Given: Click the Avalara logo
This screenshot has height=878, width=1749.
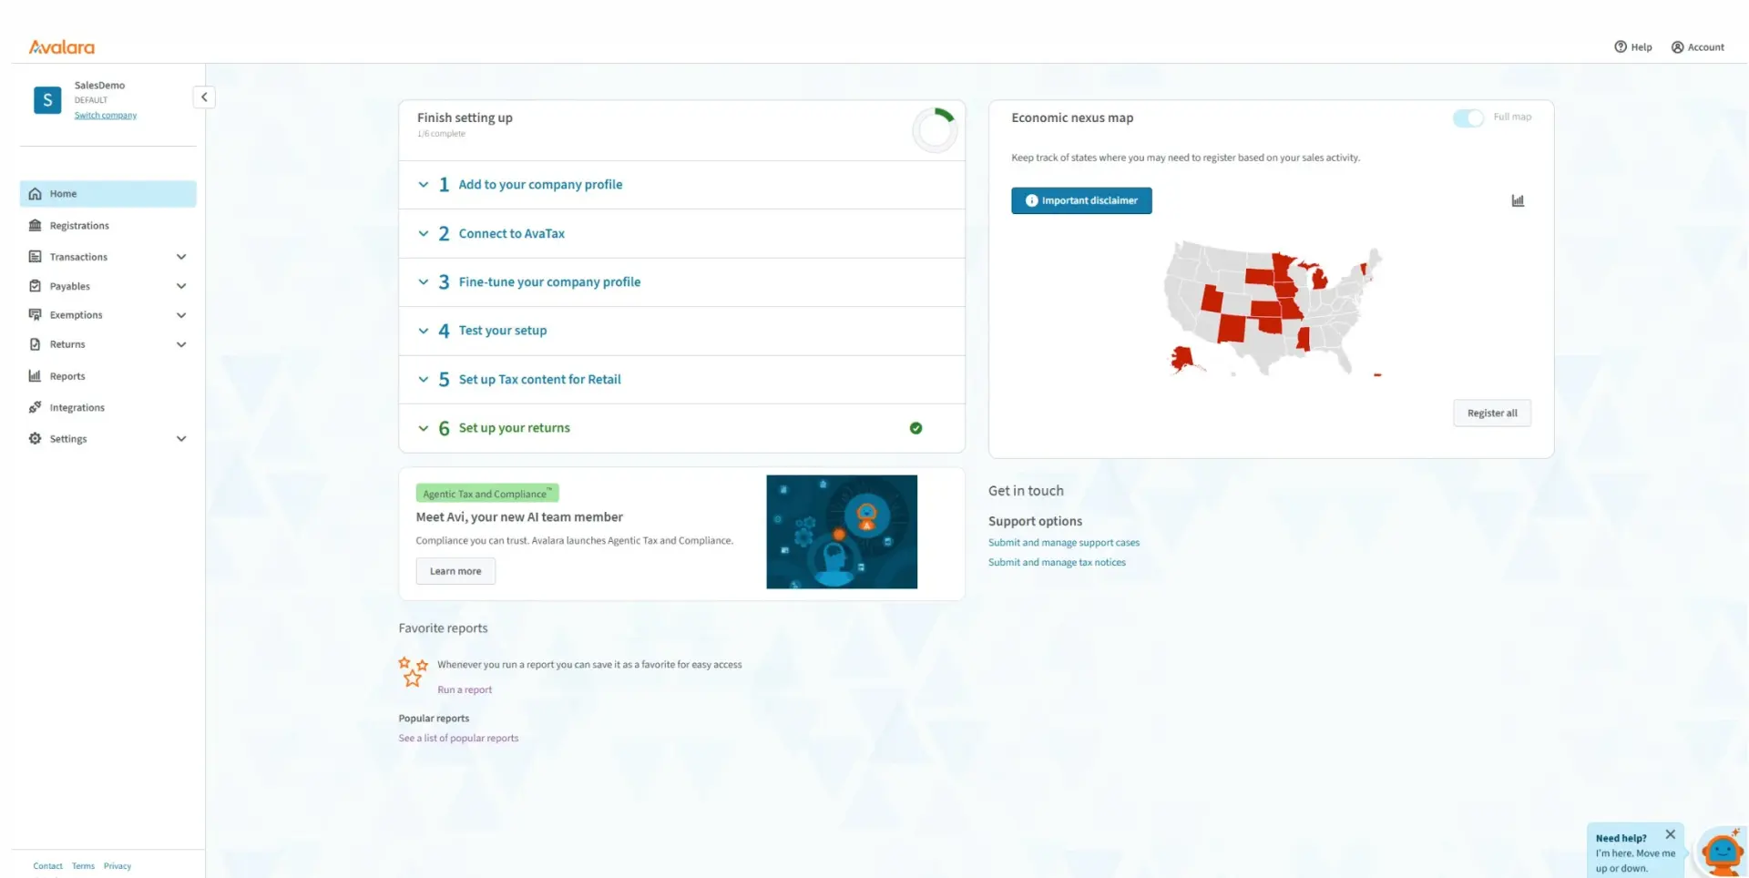Looking at the screenshot, I should [x=61, y=46].
